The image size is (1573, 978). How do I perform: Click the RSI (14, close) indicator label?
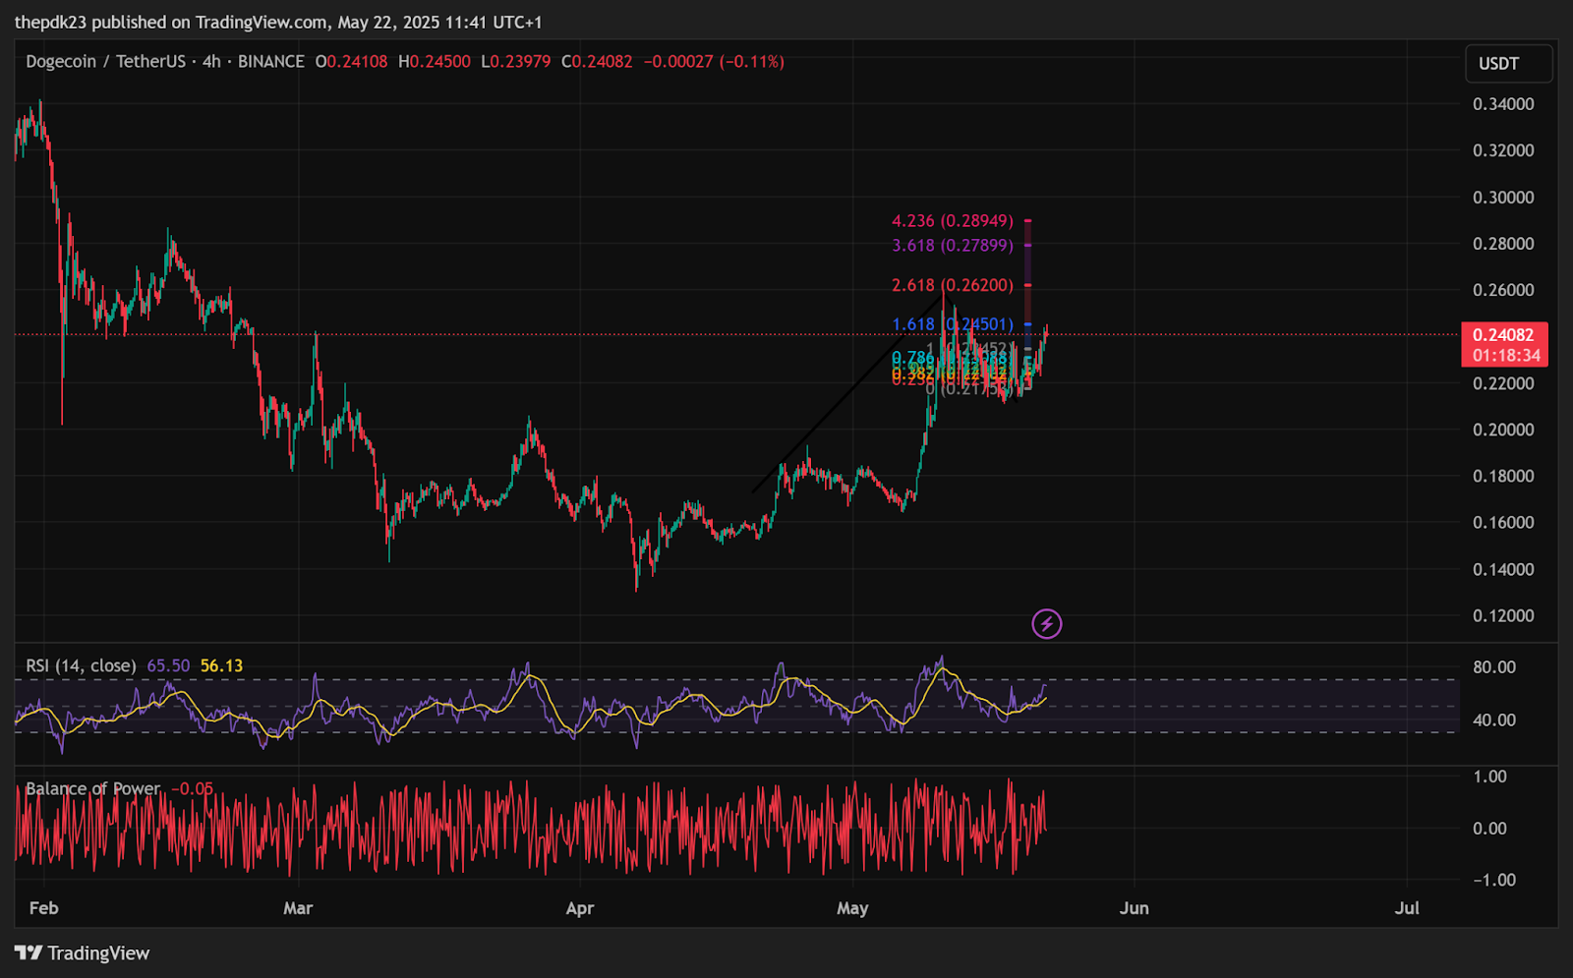coord(81,665)
